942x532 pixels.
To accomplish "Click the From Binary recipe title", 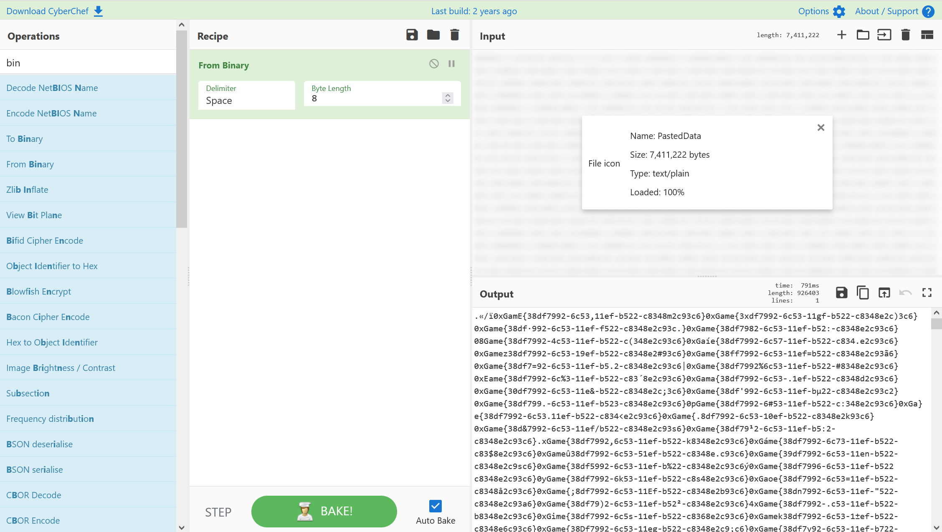I will click(x=223, y=66).
